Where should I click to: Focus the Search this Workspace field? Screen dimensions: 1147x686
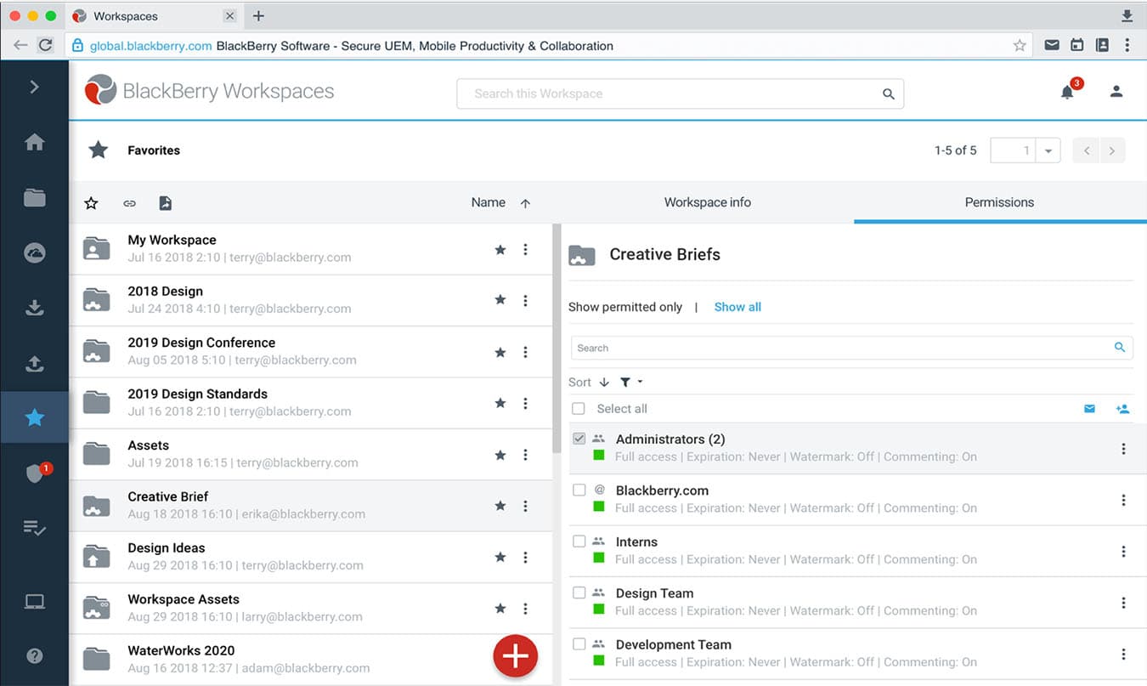(x=680, y=94)
